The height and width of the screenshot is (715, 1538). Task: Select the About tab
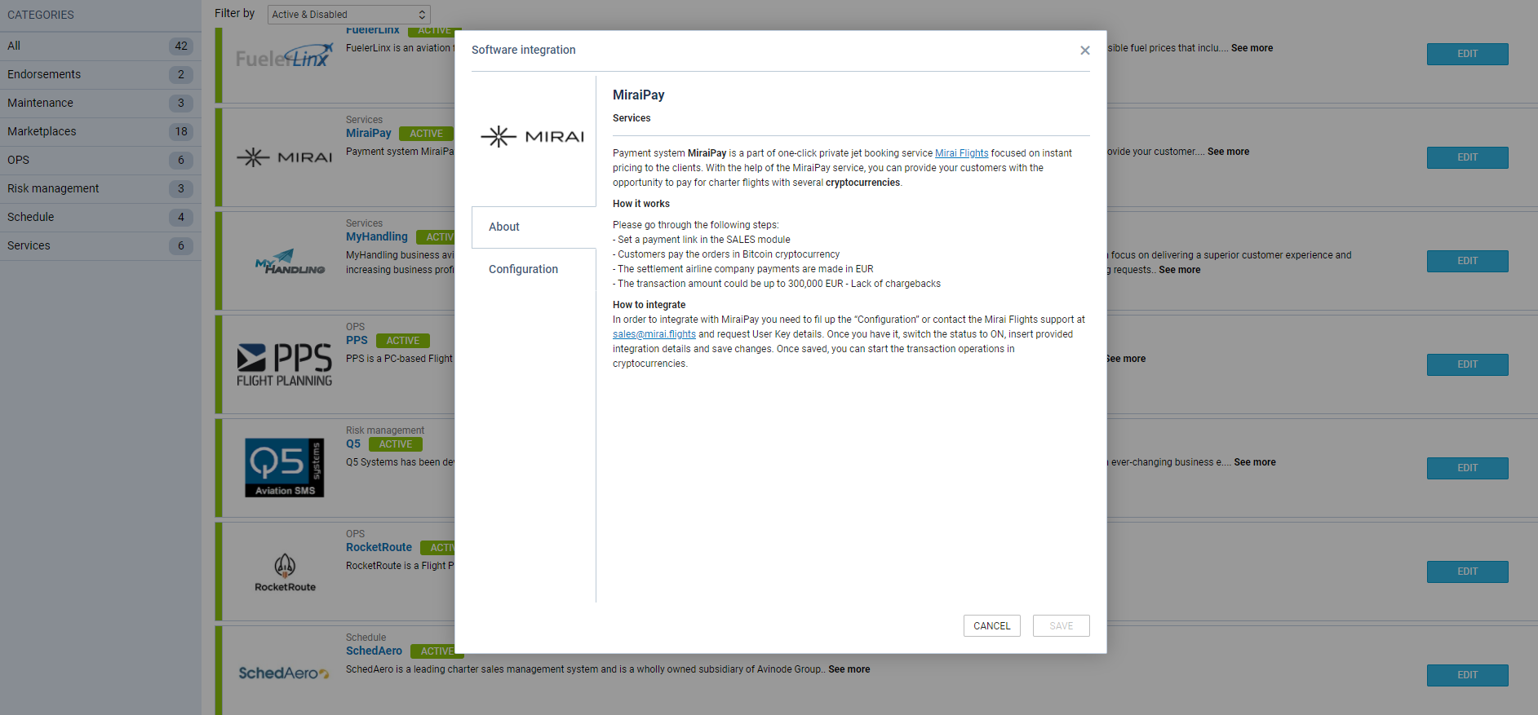[534, 227]
